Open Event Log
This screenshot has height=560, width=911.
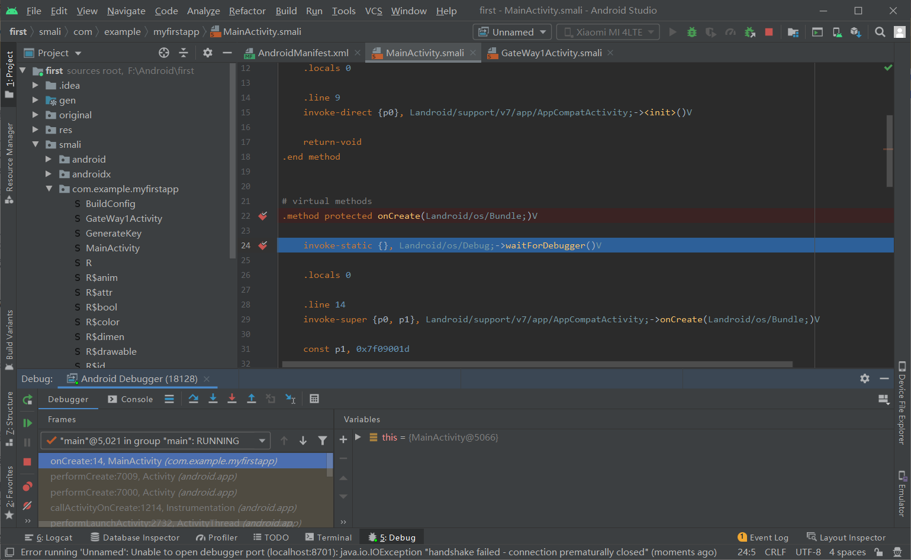tap(763, 538)
